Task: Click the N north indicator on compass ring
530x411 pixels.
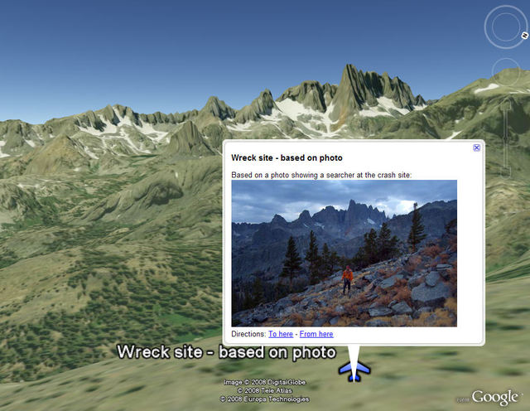Action: pos(524,35)
